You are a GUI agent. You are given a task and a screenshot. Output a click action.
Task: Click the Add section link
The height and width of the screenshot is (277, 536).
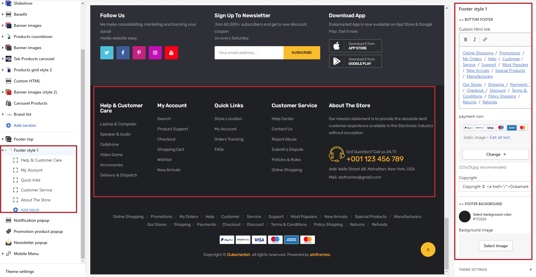tap(25, 125)
